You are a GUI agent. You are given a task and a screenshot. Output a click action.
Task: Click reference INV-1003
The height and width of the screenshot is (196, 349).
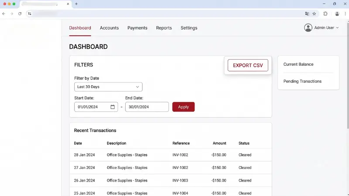pyautogui.click(x=180, y=180)
